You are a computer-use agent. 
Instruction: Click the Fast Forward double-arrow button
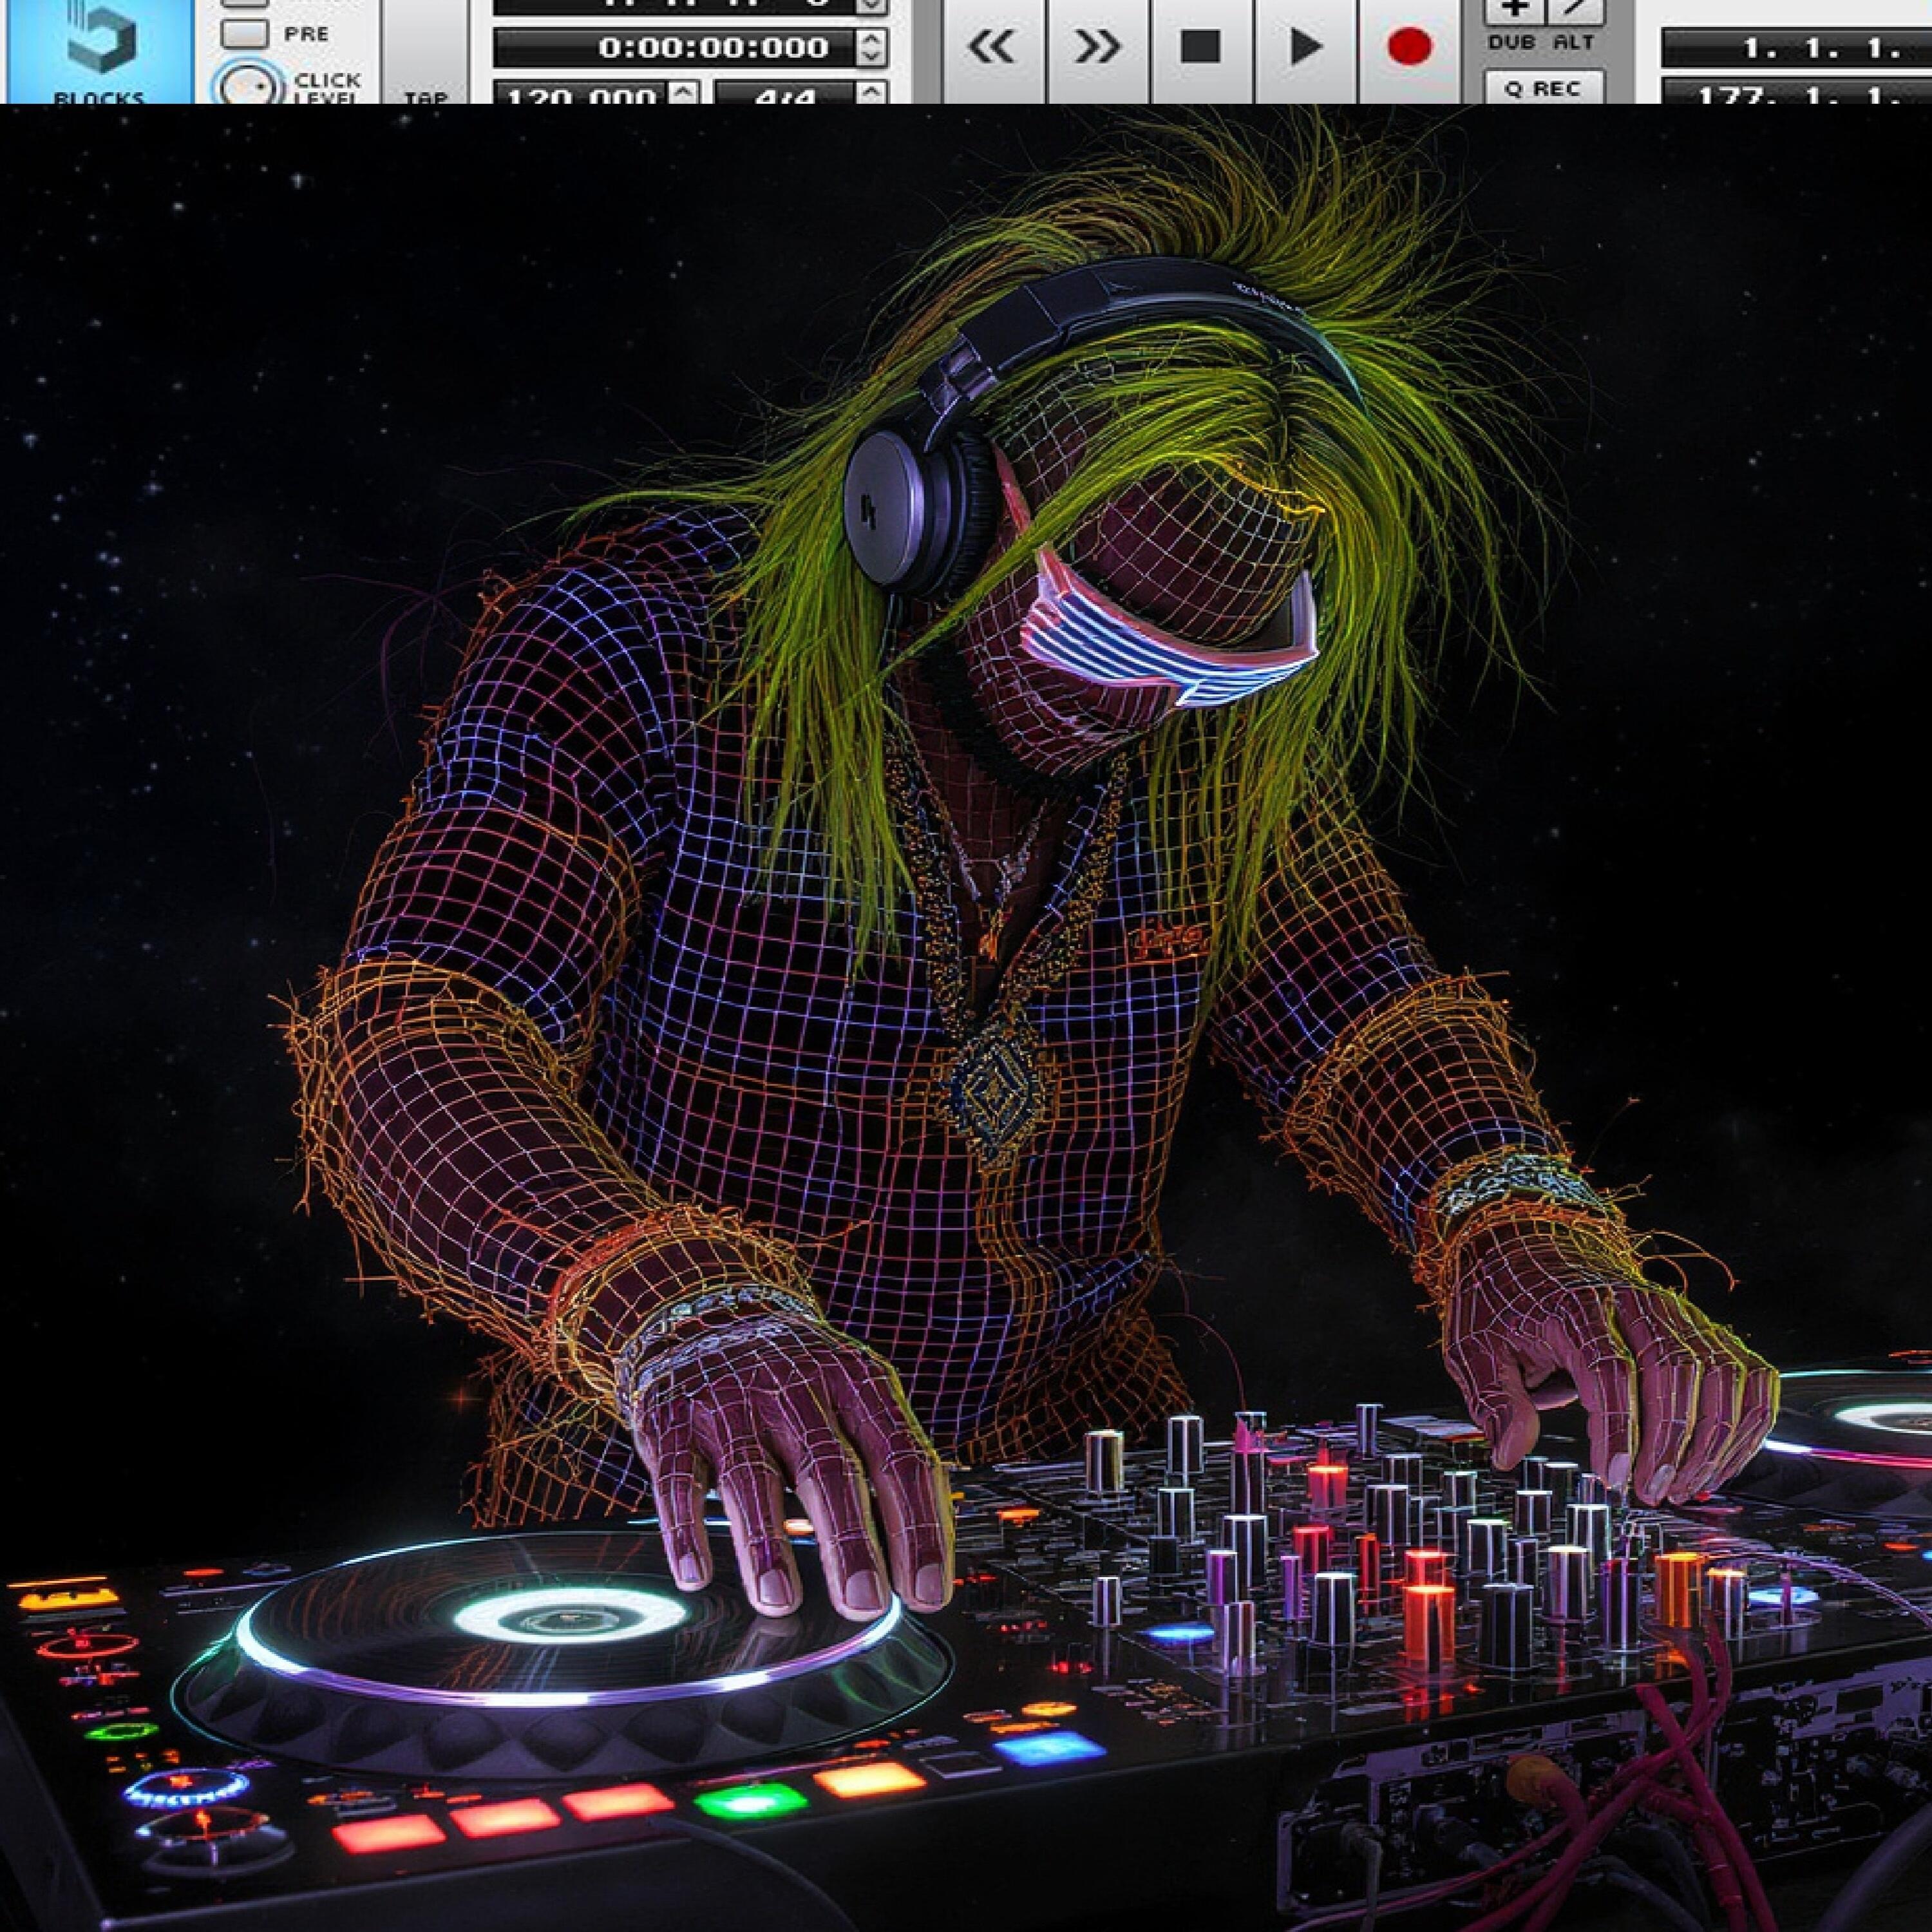click(x=1097, y=46)
